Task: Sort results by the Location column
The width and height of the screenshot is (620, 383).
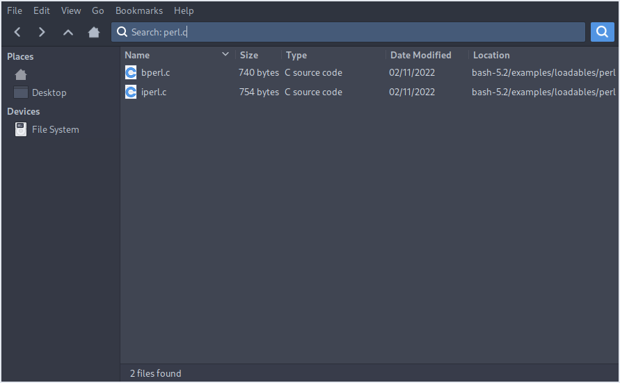Action: 491,56
